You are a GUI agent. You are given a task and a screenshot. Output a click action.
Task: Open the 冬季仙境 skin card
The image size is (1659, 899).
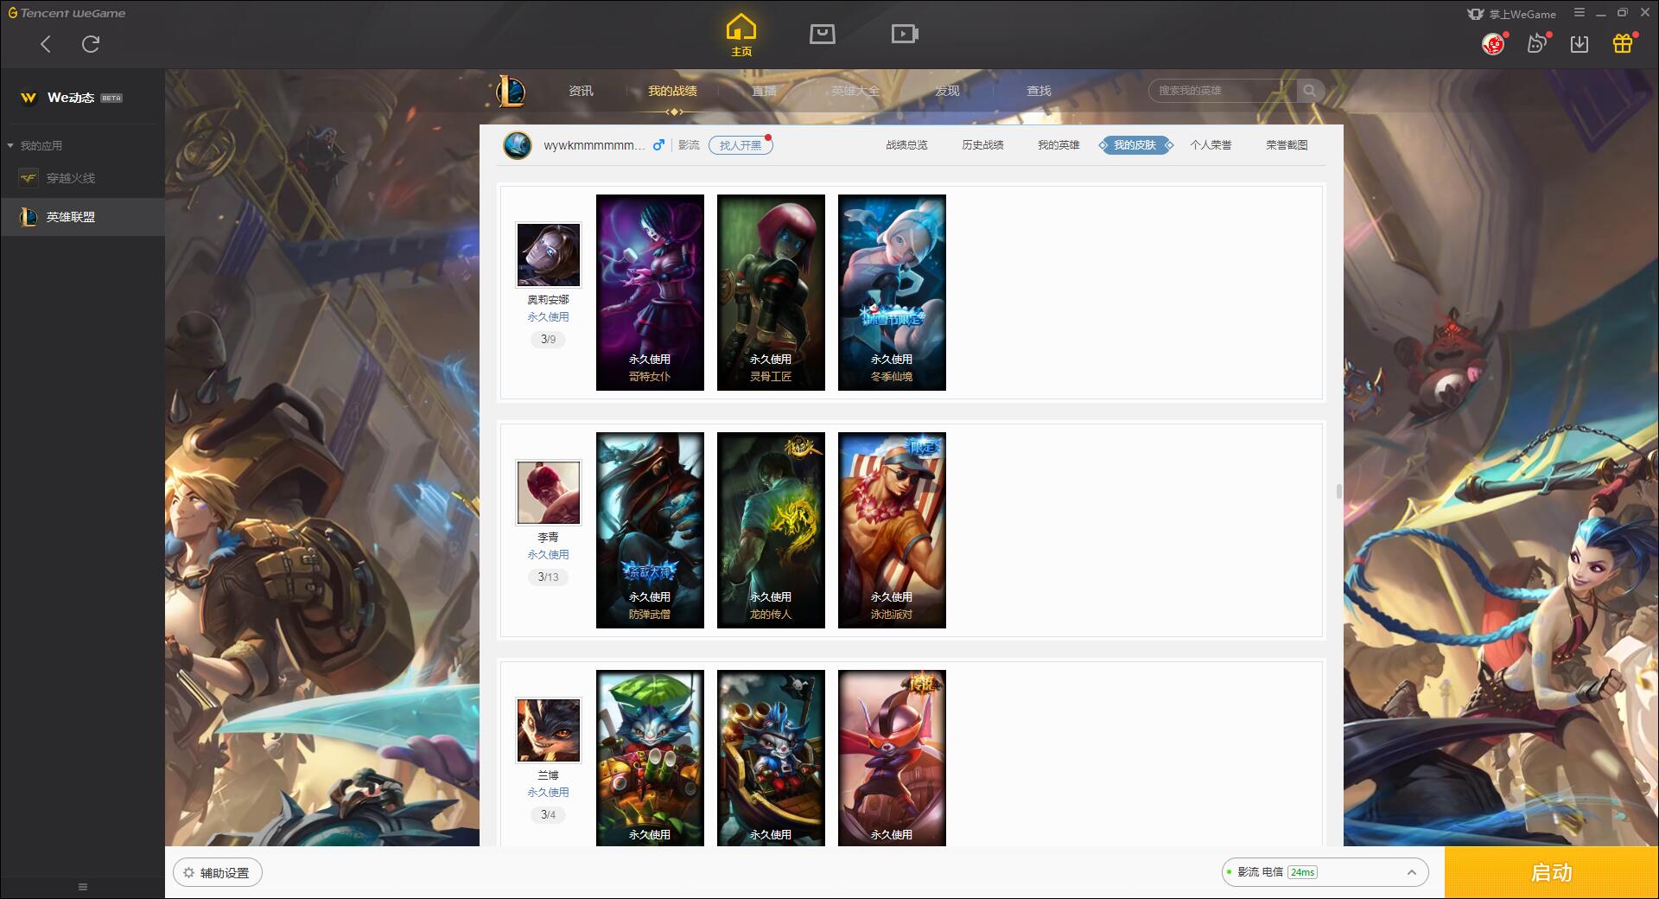892,292
